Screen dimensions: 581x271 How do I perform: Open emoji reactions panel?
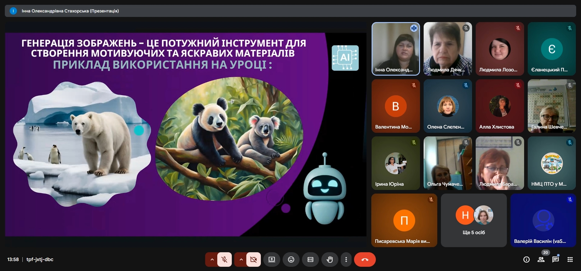(291, 260)
